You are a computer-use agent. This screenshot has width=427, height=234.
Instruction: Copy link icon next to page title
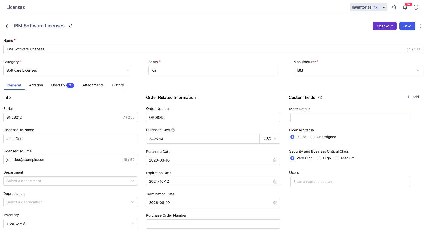pyautogui.click(x=71, y=26)
